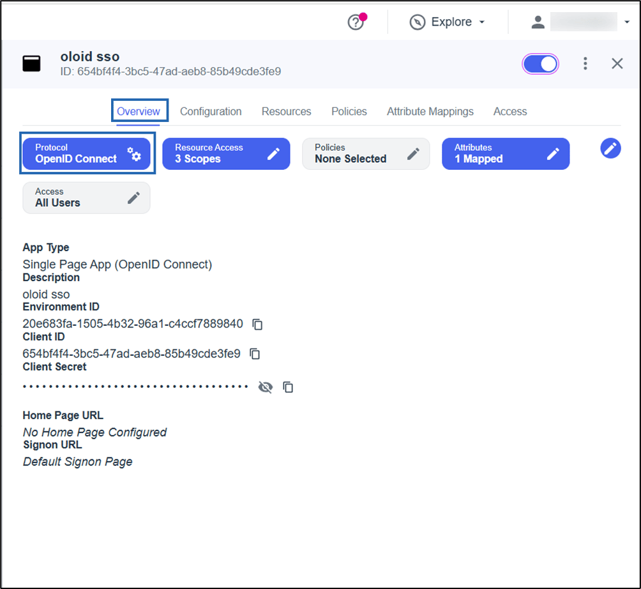This screenshot has width=641, height=589.
Task: Click the Single Page App (OpenID Connect) text
Action: tap(117, 264)
